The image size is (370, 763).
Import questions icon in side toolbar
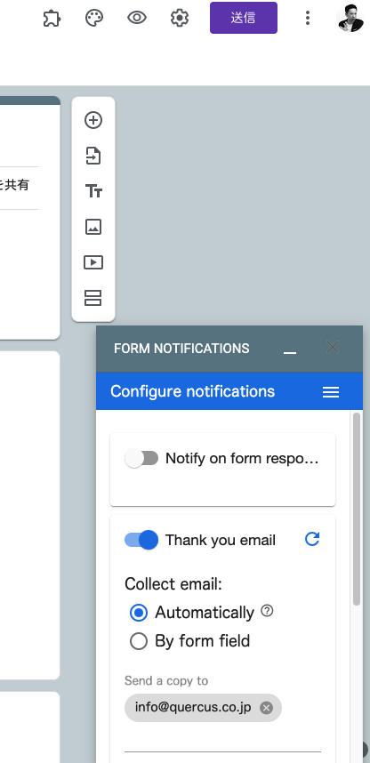[93, 156]
